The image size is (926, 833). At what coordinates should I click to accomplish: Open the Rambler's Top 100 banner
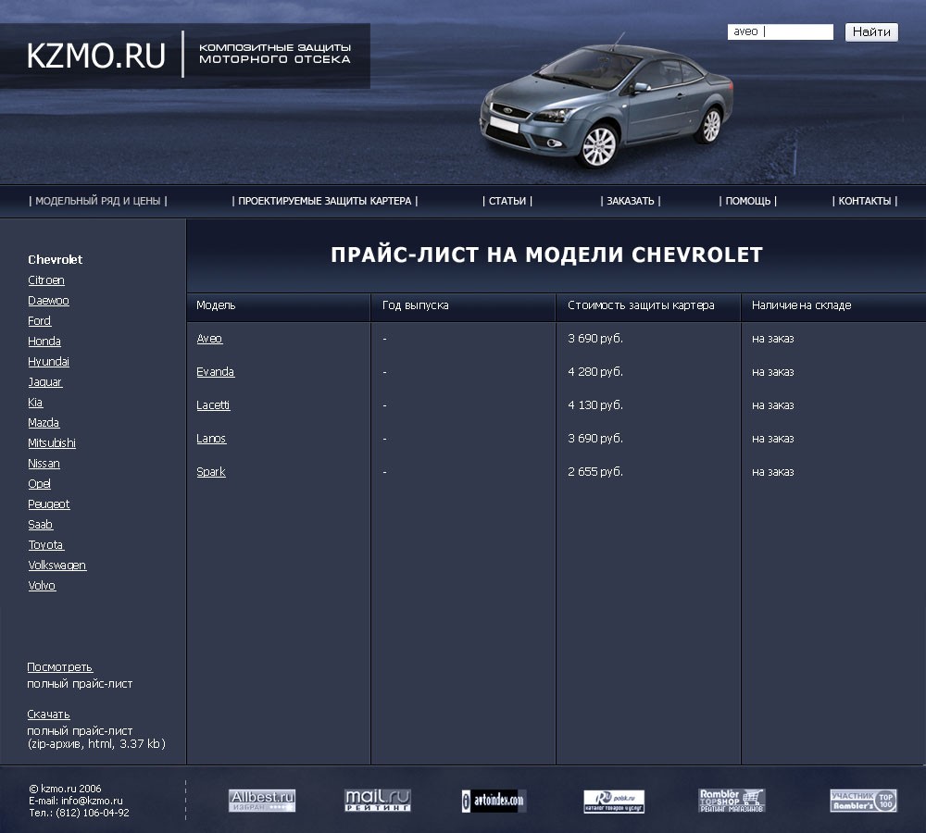[x=863, y=801]
